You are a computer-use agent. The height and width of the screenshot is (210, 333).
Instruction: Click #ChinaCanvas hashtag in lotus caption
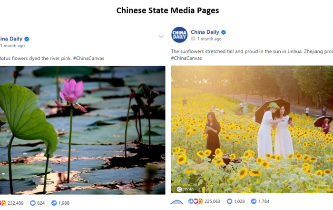click(x=88, y=59)
